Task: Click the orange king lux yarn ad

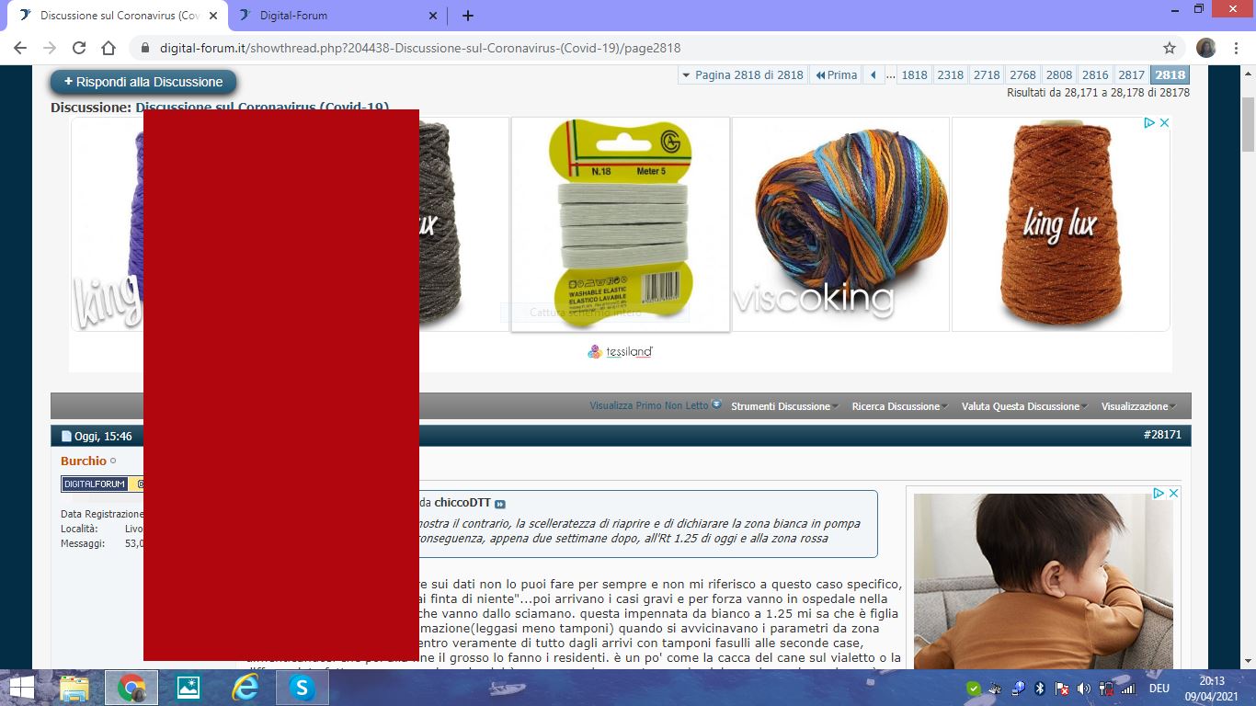Action: pos(1061,224)
